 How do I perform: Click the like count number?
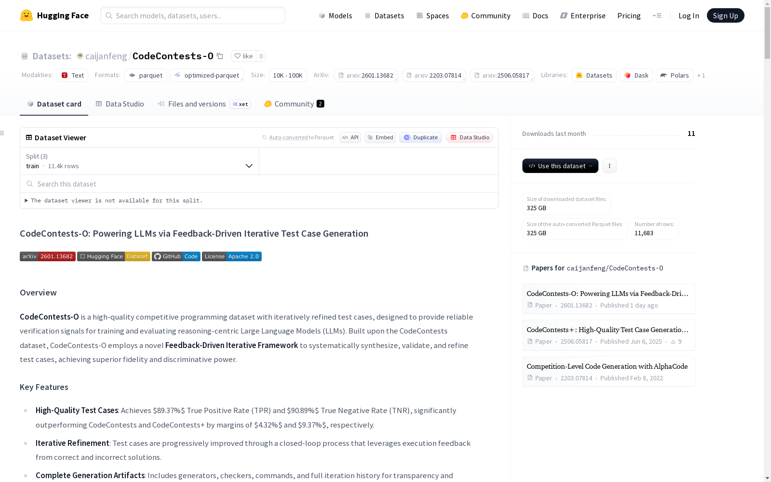(261, 56)
